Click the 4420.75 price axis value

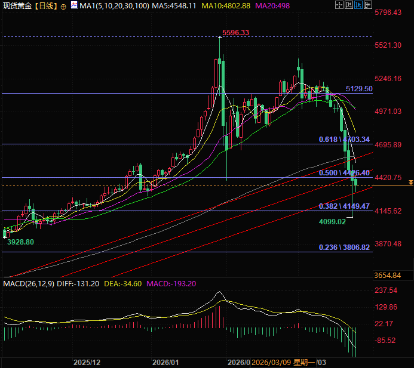(388, 178)
